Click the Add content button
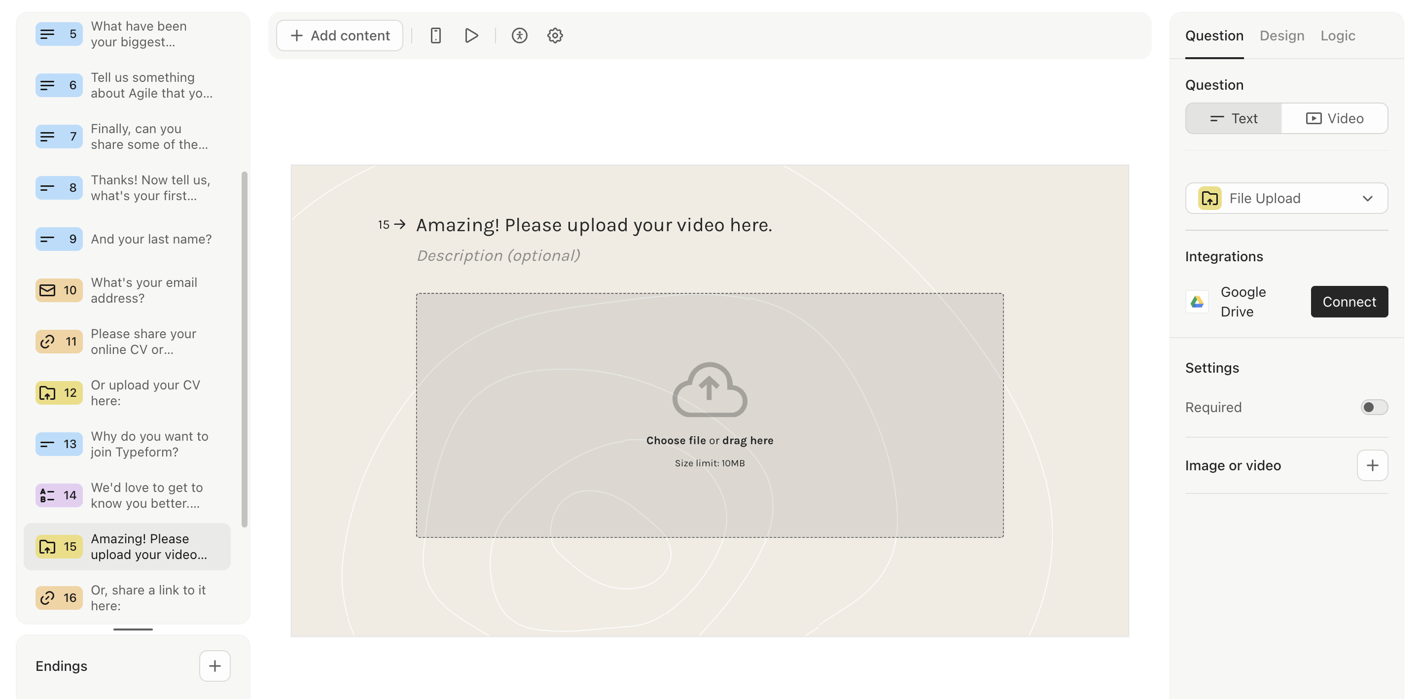This screenshot has height=699, width=1420. click(x=340, y=36)
